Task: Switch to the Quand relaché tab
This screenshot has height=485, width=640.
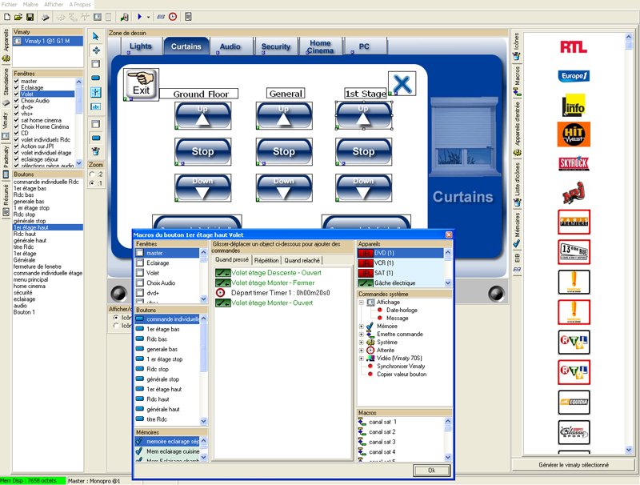Action: 301,260
